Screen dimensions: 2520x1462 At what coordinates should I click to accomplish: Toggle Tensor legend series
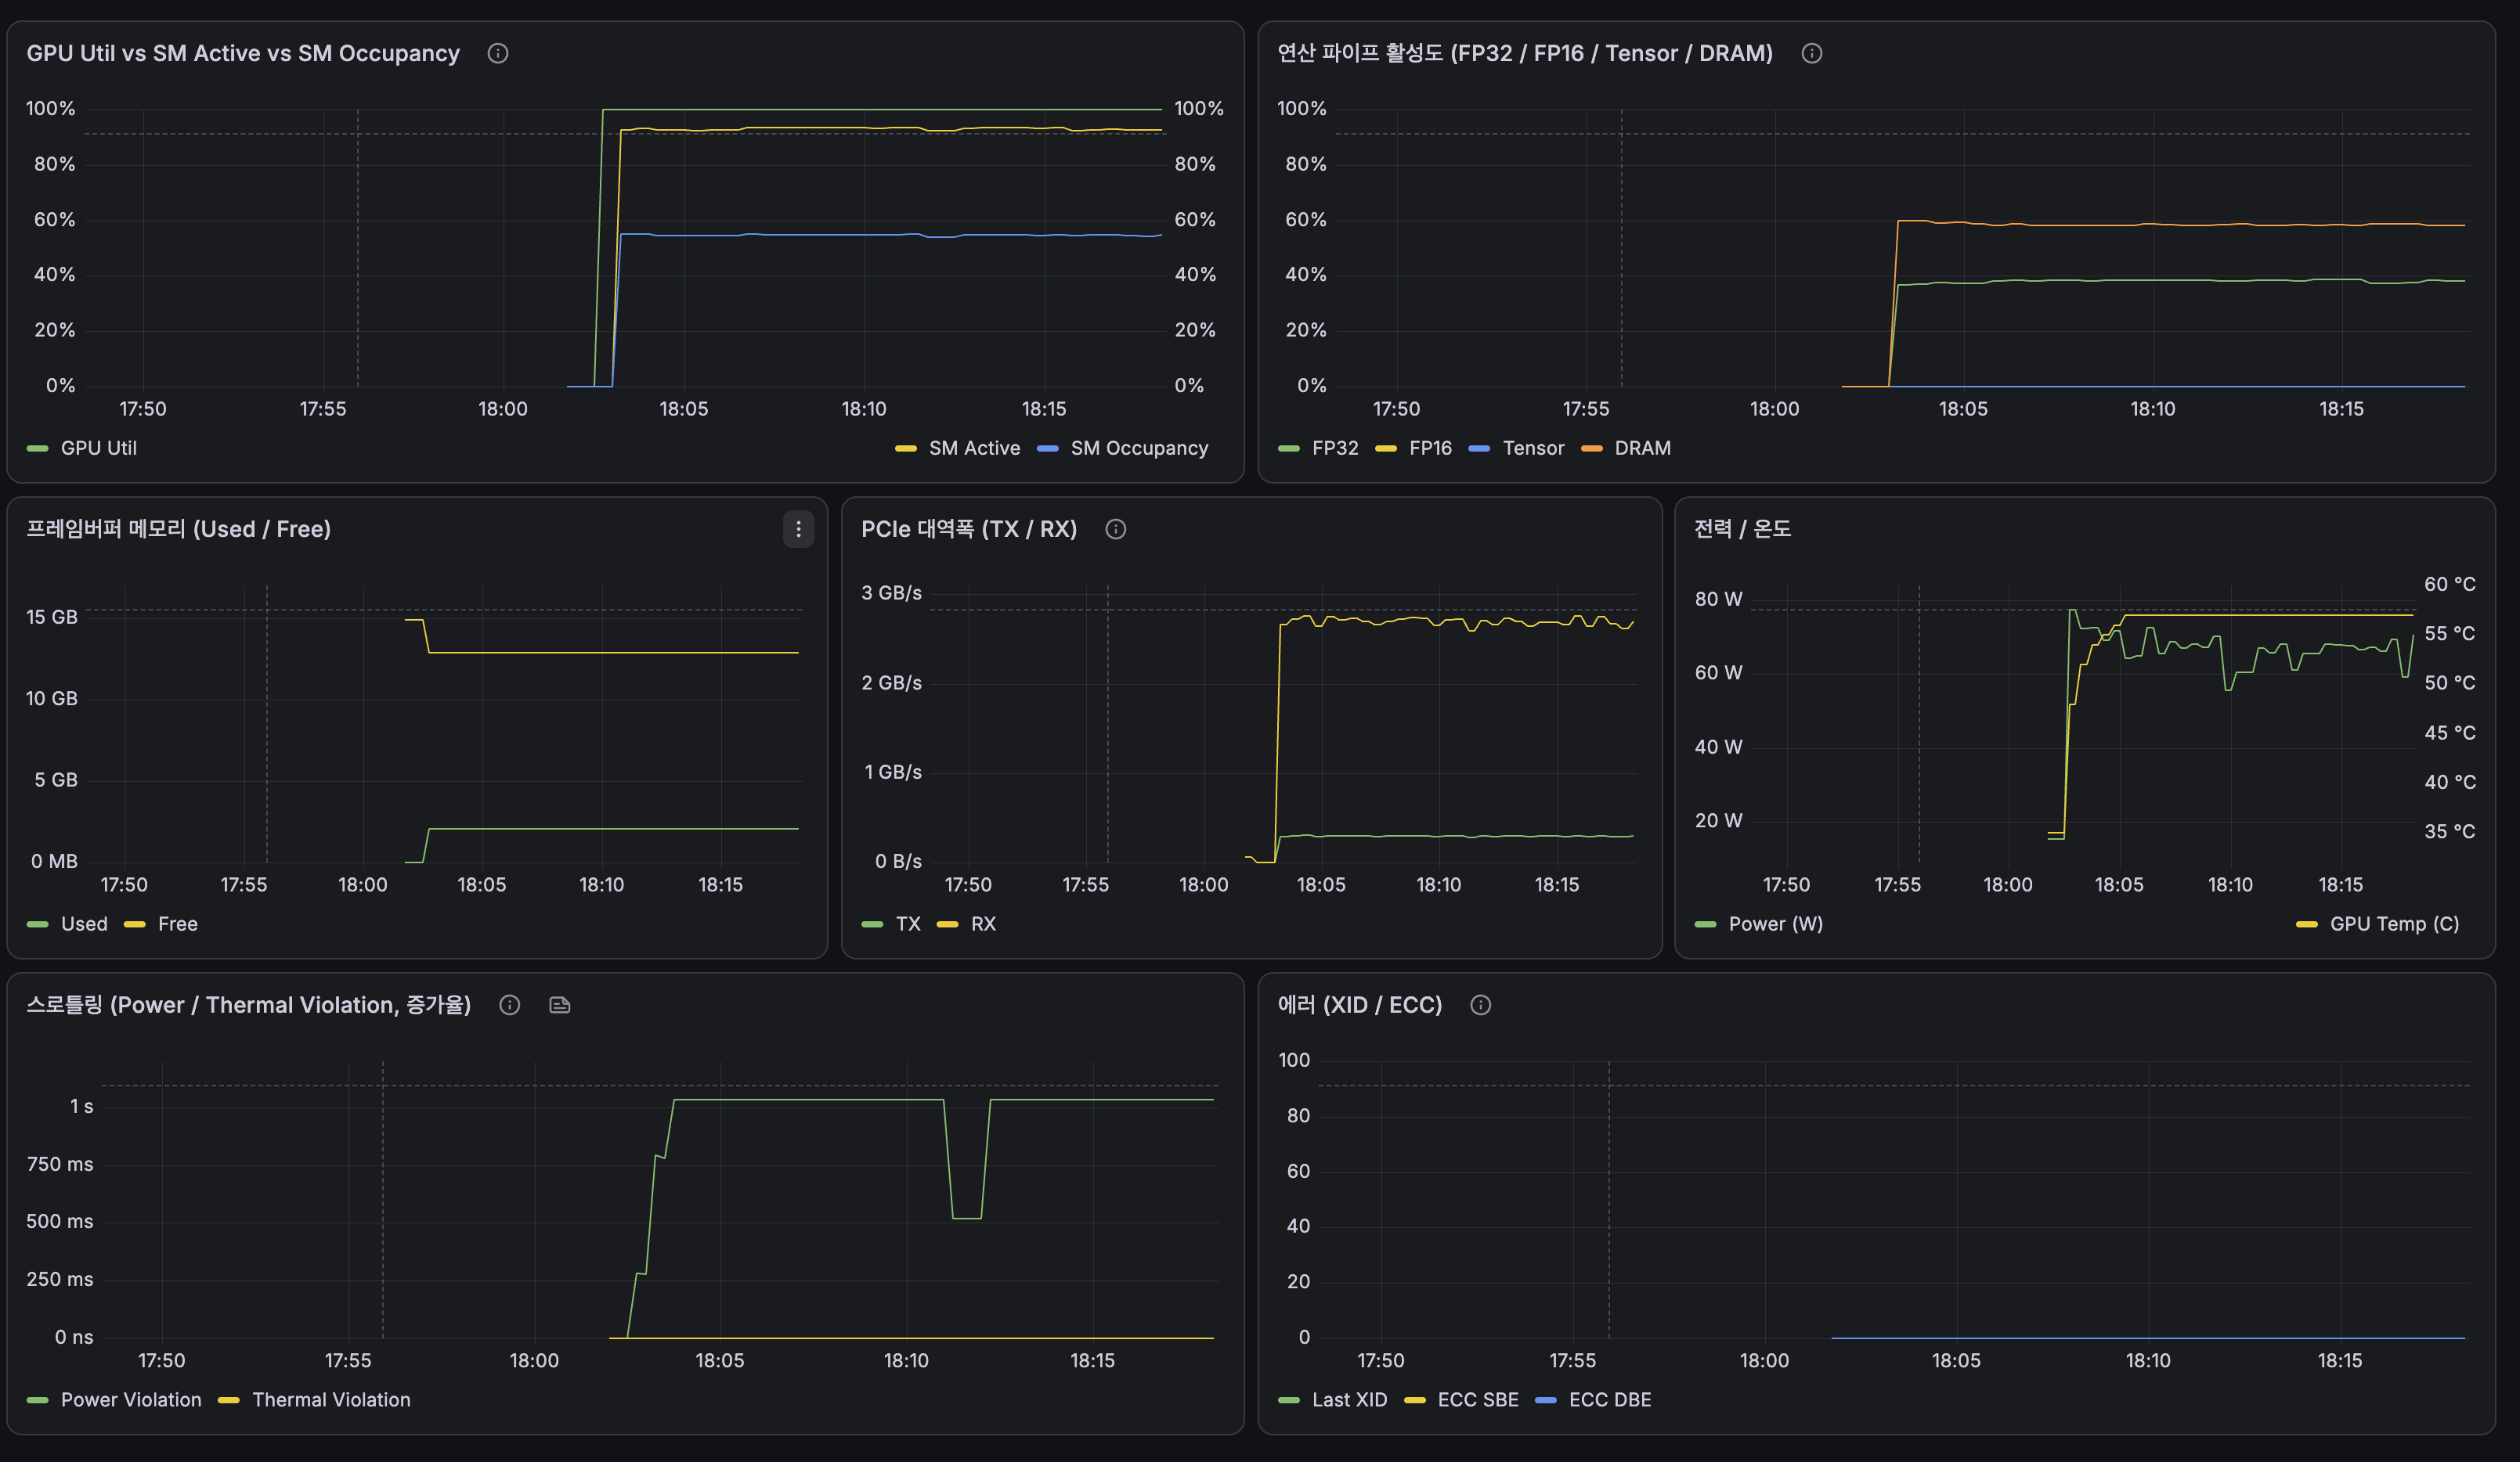[x=1533, y=448]
